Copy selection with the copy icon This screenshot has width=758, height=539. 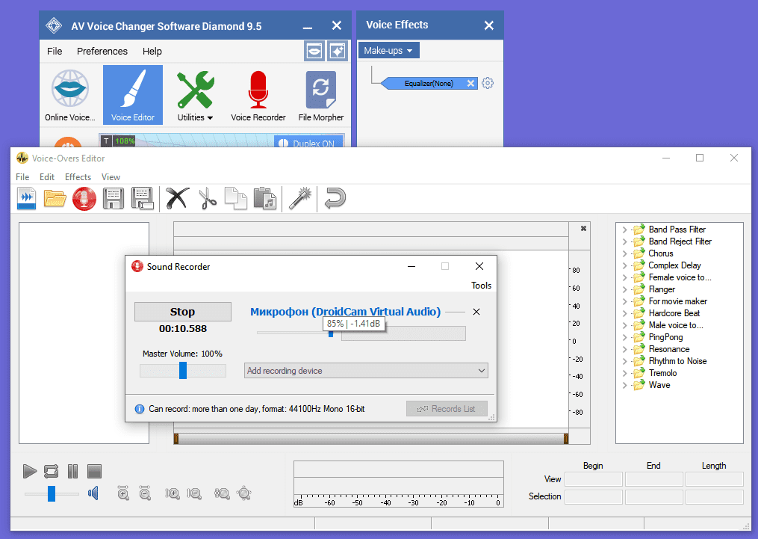click(x=236, y=198)
